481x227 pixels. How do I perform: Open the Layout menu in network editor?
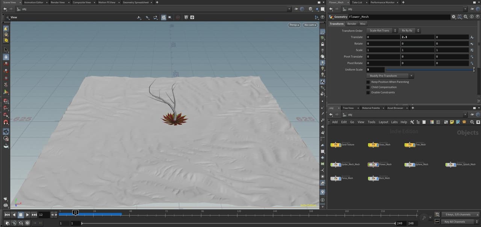383,122
